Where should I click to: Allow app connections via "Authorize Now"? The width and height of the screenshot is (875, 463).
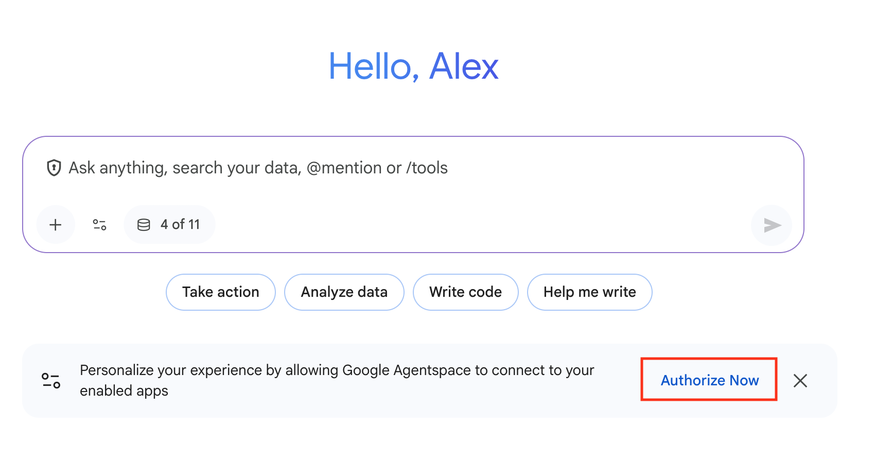709,380
